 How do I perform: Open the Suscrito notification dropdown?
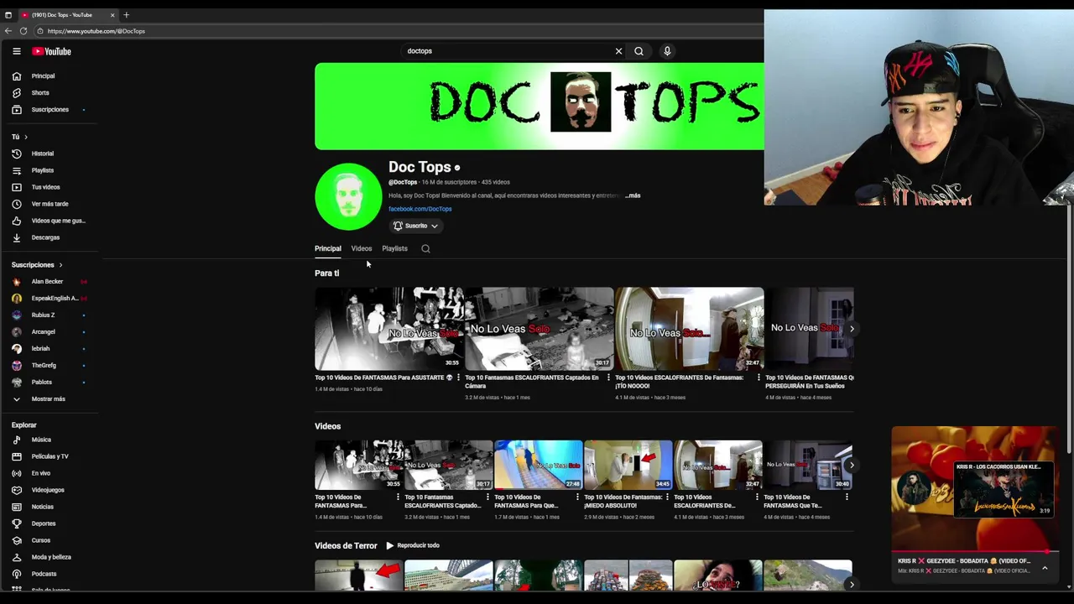[416, 226]
